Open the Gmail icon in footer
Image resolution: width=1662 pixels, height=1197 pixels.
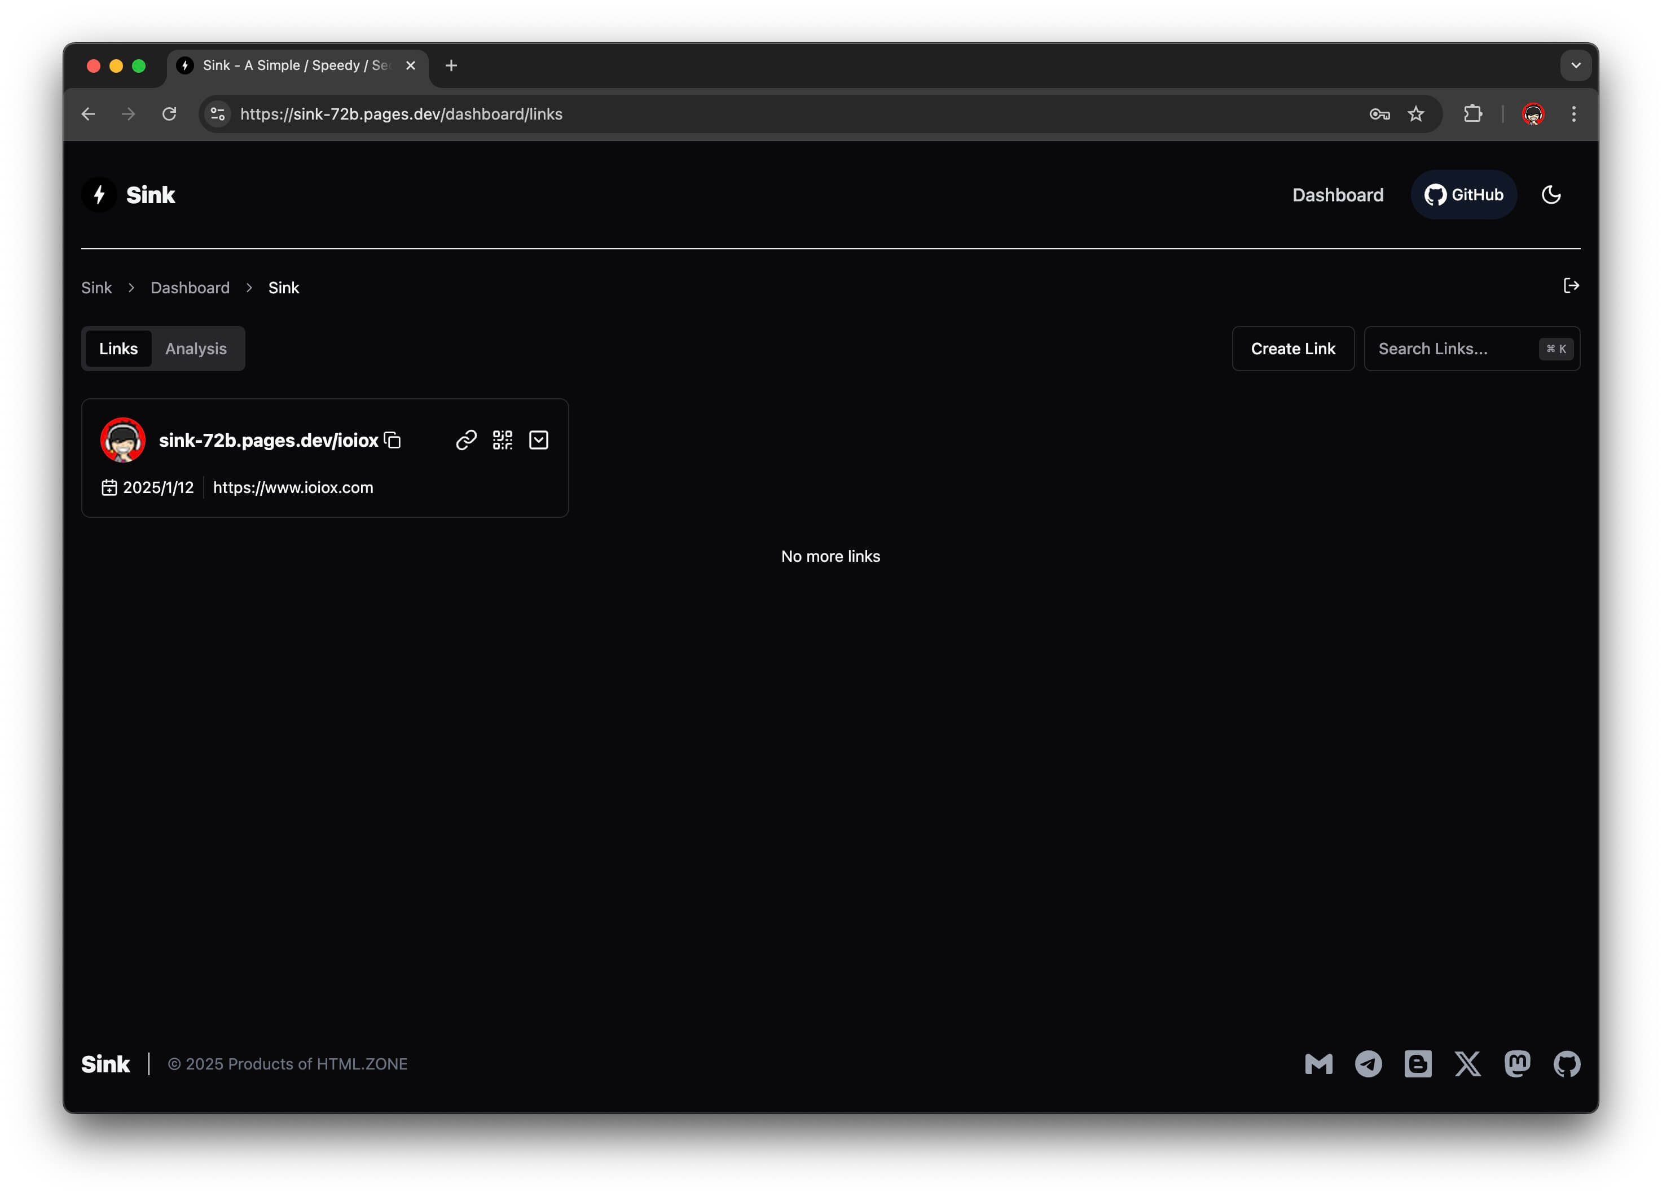tap(1318, 1064)
